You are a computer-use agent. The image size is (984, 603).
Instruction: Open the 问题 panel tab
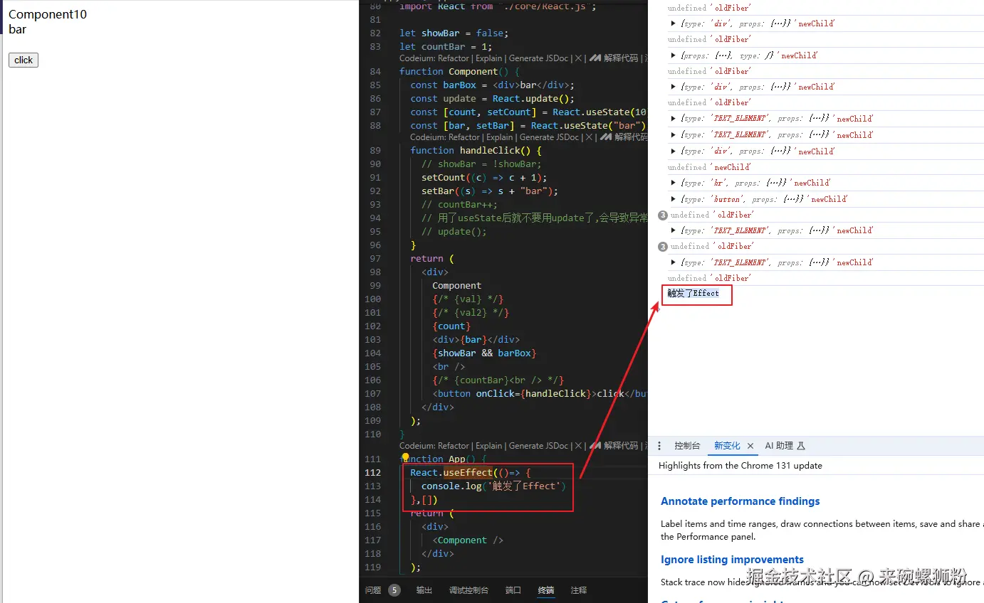373,590
